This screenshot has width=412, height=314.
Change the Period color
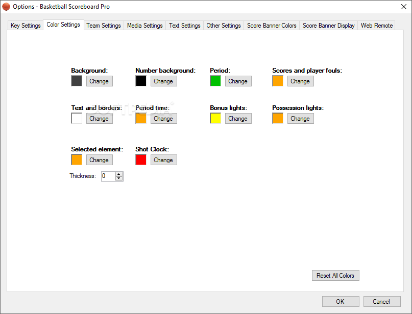(x=238, y=81)
